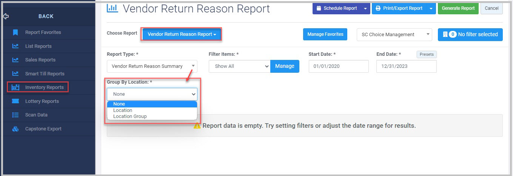The height and width of the screenshot is (176, 513).
Task: Open the SC Choice Management dropdown
Action: 394,34
